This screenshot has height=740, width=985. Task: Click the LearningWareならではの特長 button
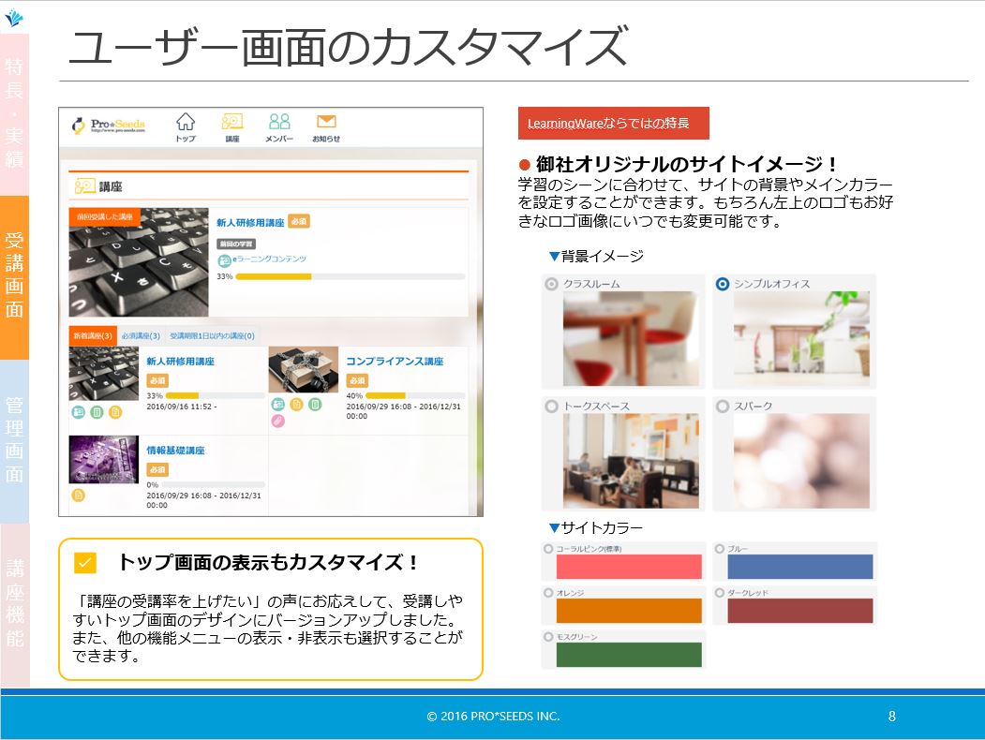coord(614,123)
